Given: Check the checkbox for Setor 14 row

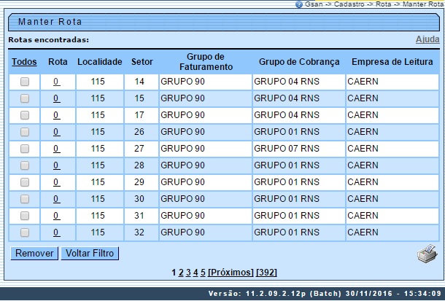Looking at the screenshot, I should pyautogui.click(x=25, y=82).
